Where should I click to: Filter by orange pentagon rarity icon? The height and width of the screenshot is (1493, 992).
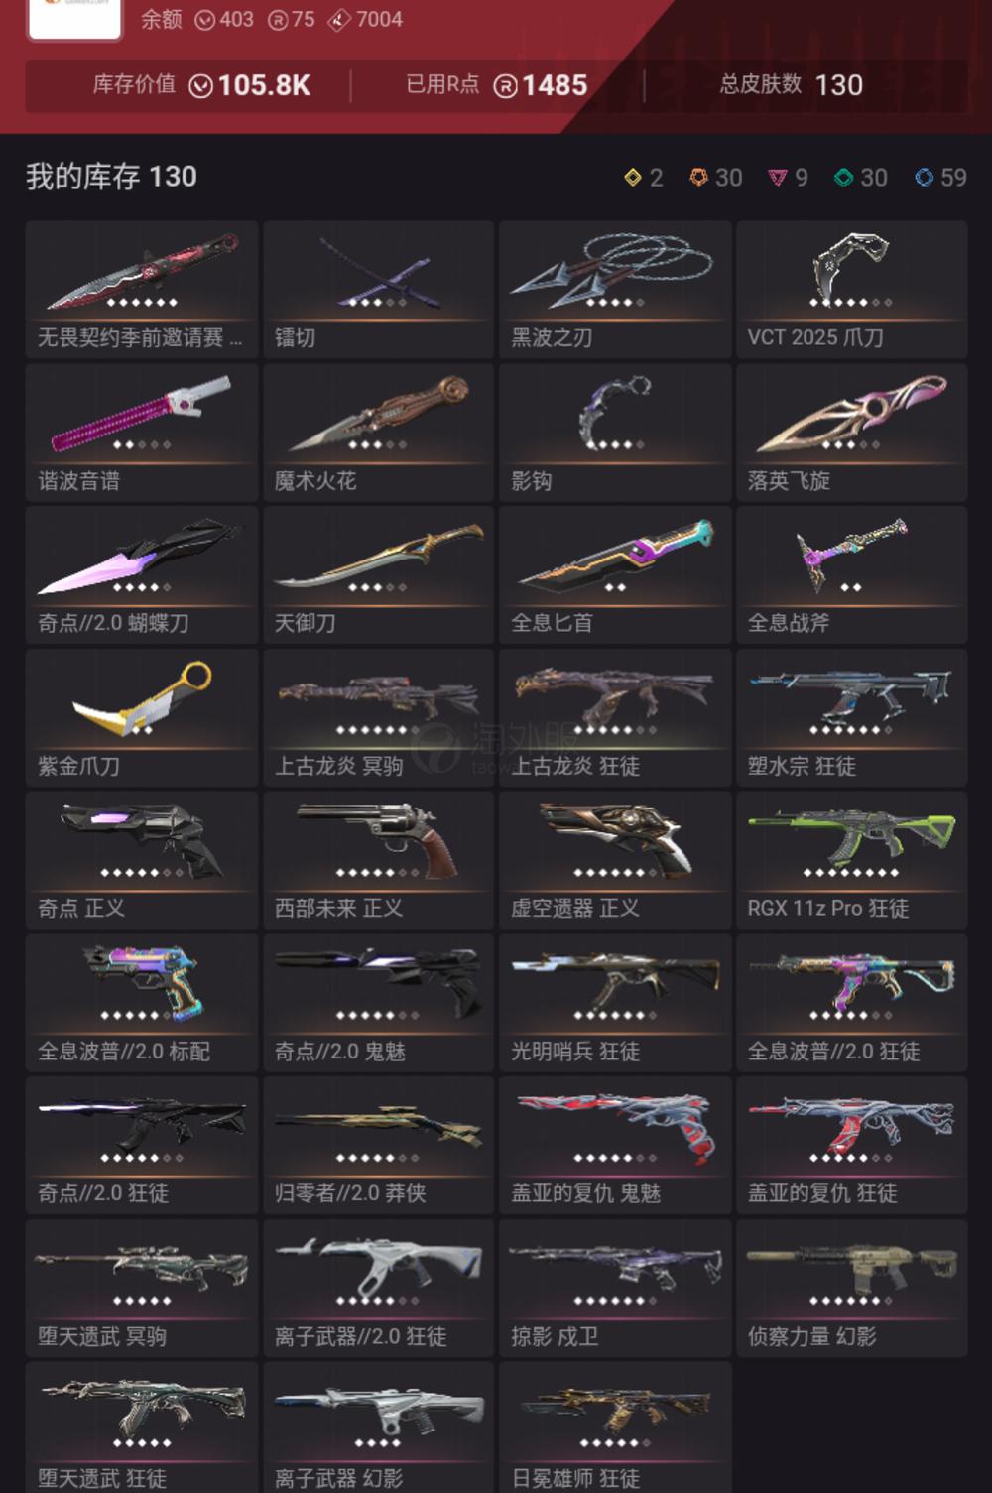click(x=699, y=178)
